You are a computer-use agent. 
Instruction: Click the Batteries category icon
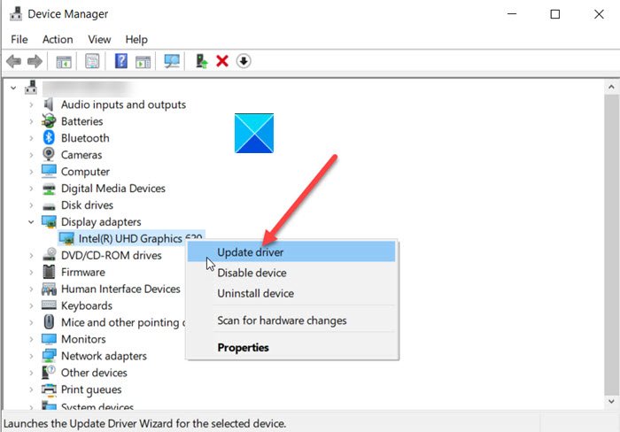click(x=49, y=121)
